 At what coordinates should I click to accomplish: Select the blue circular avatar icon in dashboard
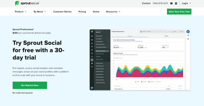pos(188,32)
